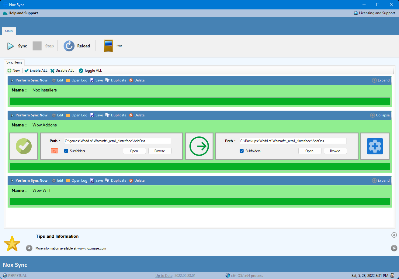Click the Nox Installers progress bar

(x=200, y=101)
